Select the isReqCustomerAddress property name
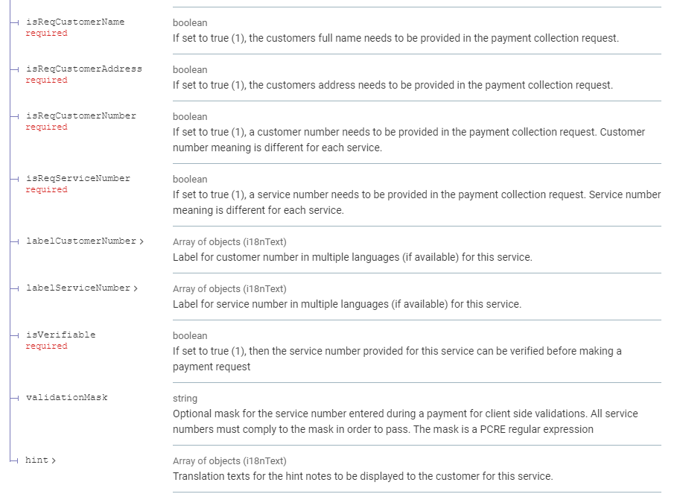680x494 pixels. click(83, 69)
